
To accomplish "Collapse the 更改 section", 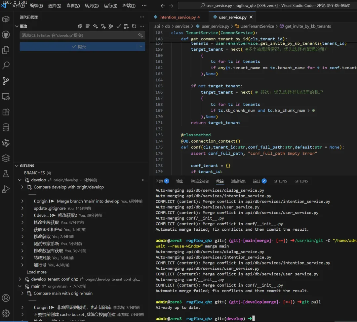I will (17, 26).
